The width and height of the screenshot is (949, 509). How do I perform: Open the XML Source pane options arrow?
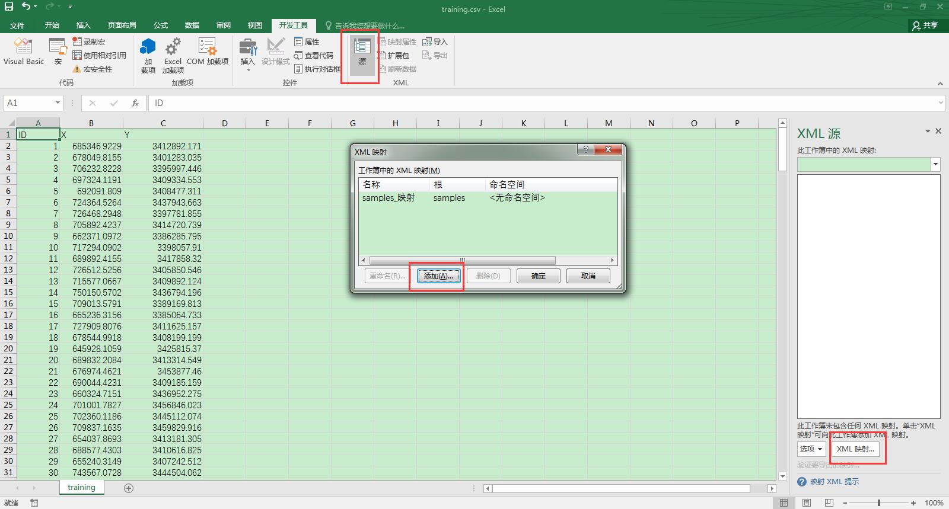point(928,131)
